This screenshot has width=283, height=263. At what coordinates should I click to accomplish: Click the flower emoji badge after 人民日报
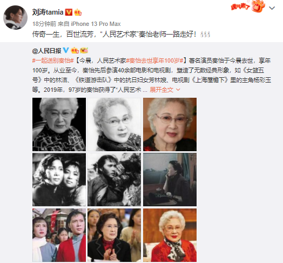pos(84,51)
